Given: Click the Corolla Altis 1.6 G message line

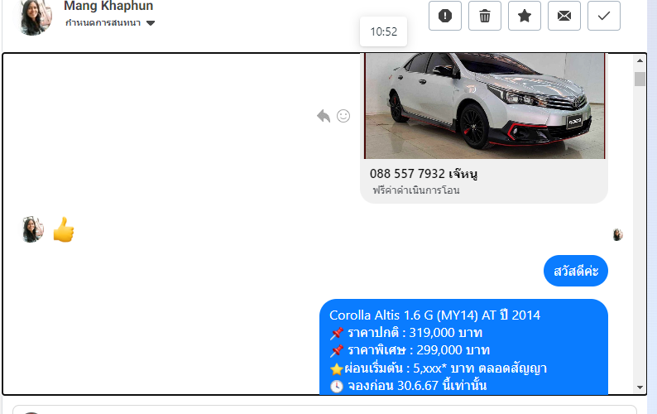Looking at the screenshot, I should click(435, 315).
